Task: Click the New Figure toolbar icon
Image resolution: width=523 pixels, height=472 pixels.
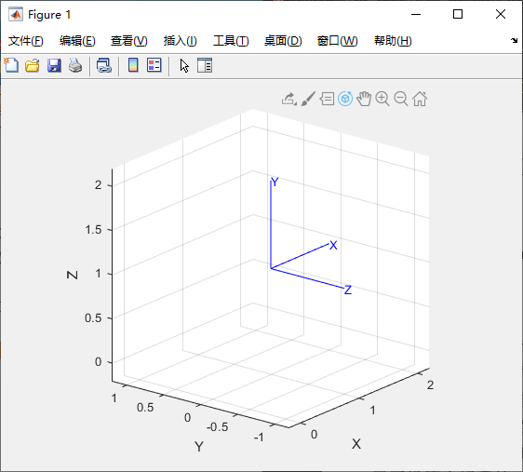Action: (x=12, y=65)
